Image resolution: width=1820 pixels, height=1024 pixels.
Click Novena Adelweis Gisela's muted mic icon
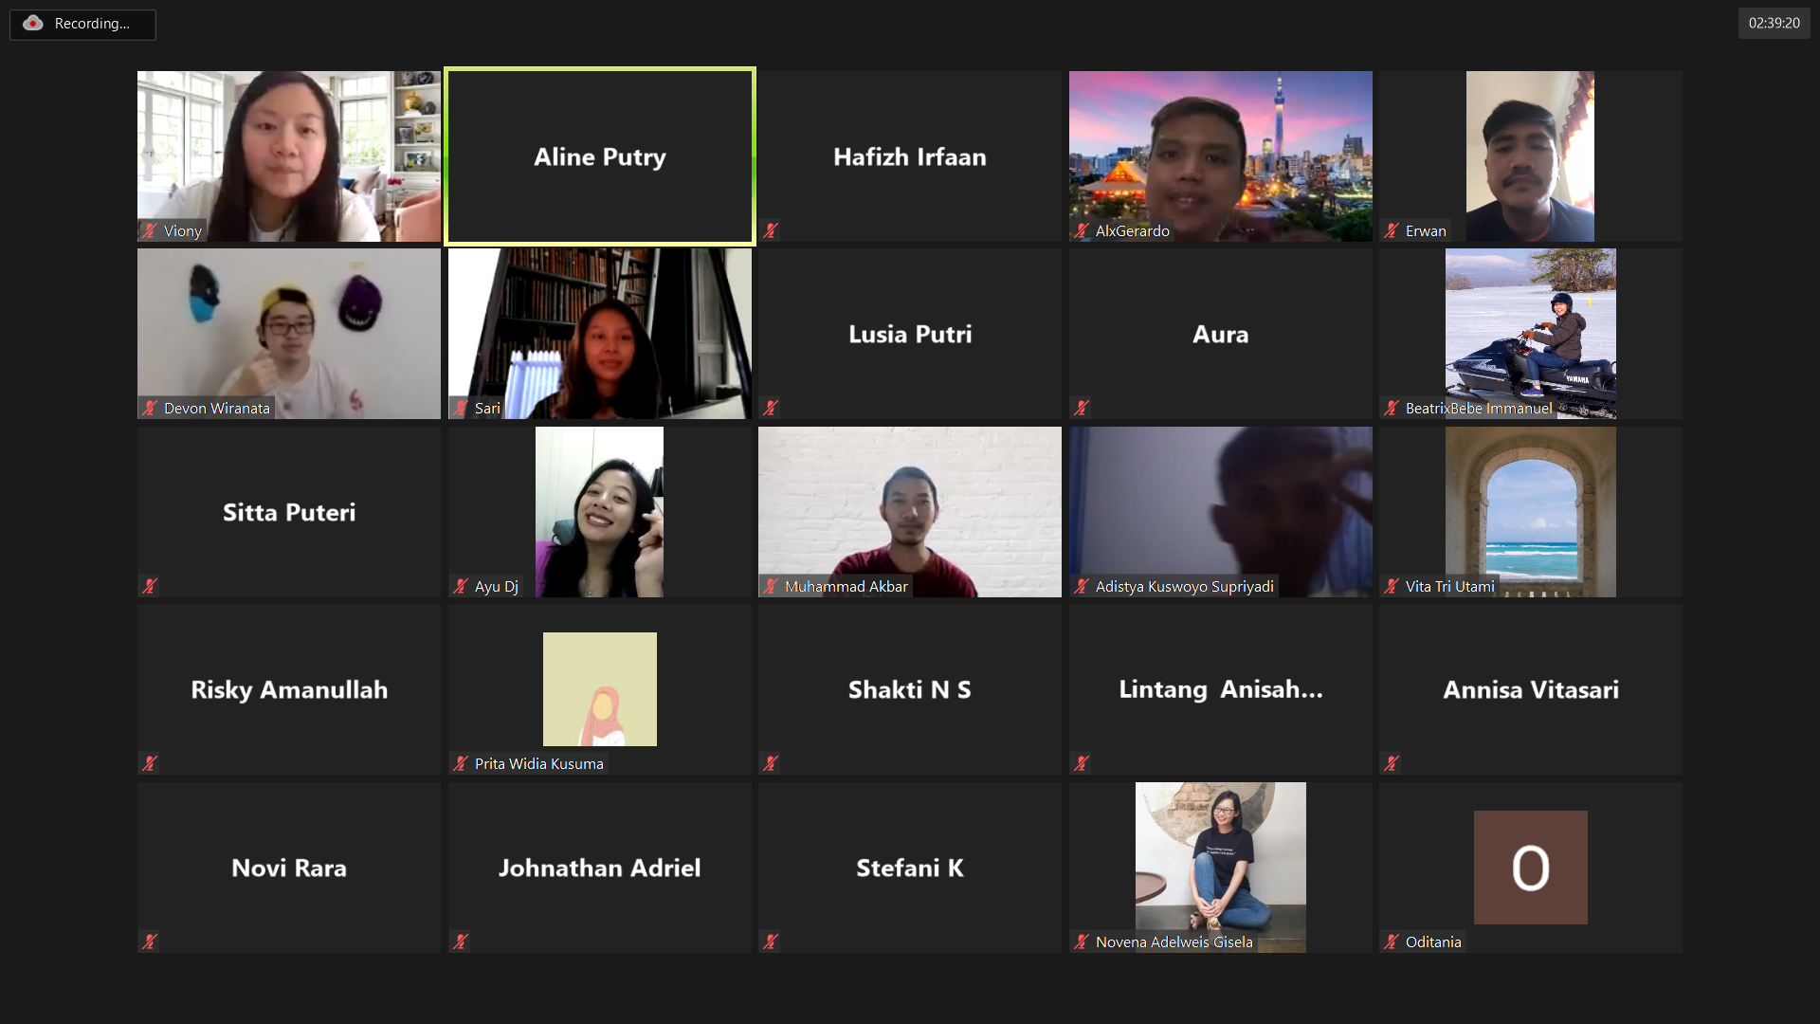1082,942
